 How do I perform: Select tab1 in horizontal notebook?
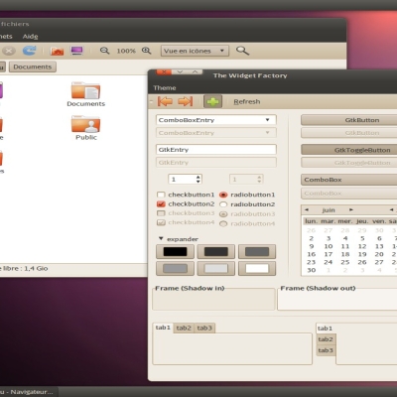(163, 328)
